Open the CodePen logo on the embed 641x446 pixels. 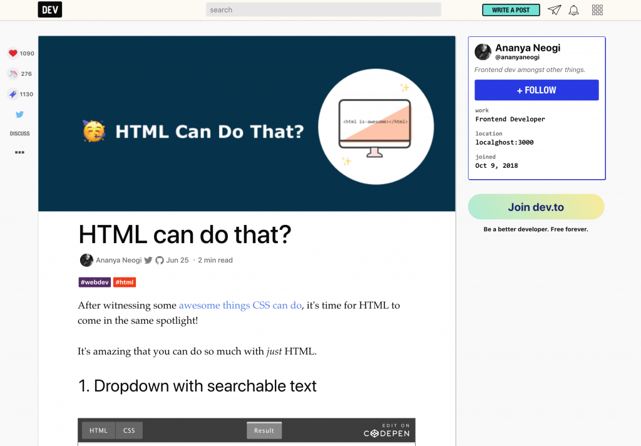[386, 432]
